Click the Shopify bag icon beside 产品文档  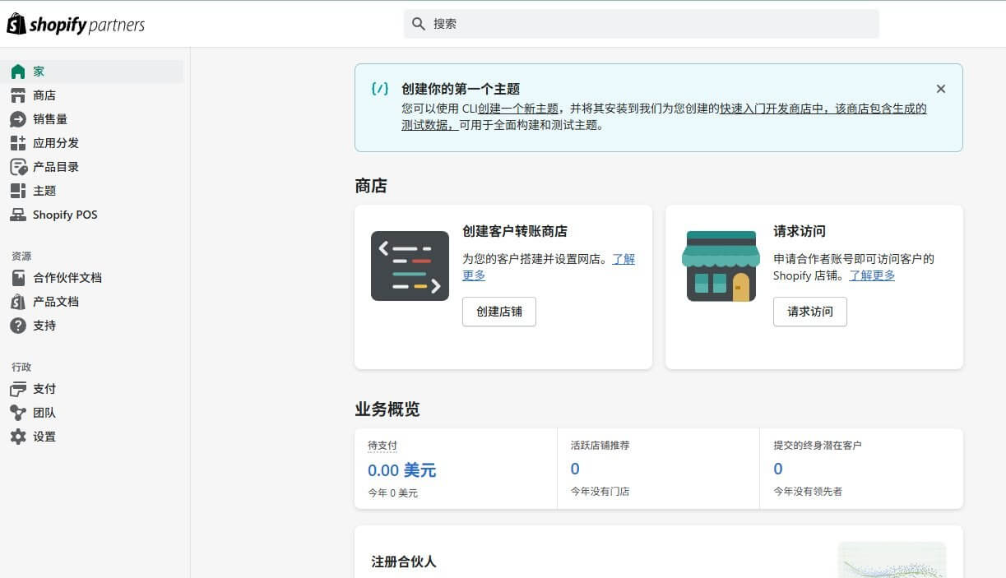tap(18, 302)
